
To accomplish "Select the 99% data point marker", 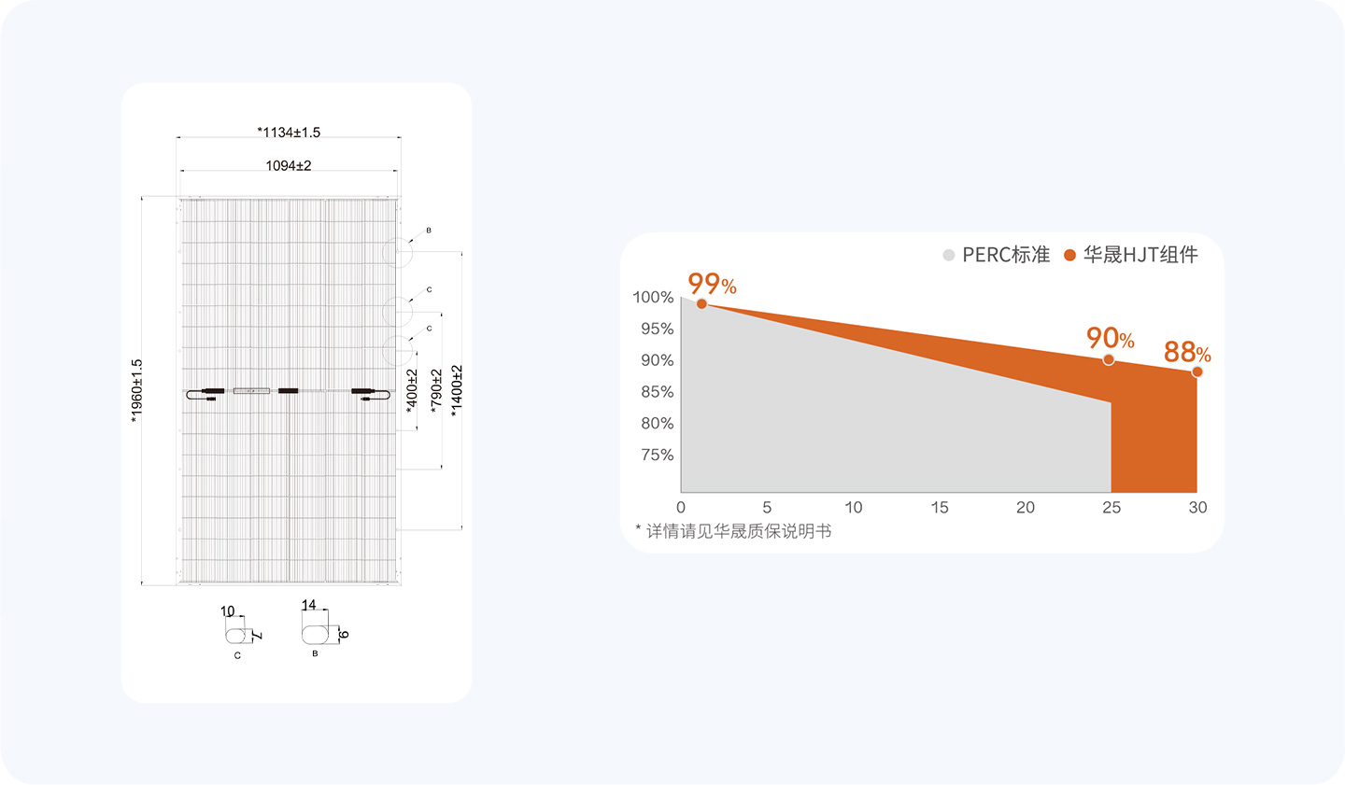I will click(x=701, y=303).
